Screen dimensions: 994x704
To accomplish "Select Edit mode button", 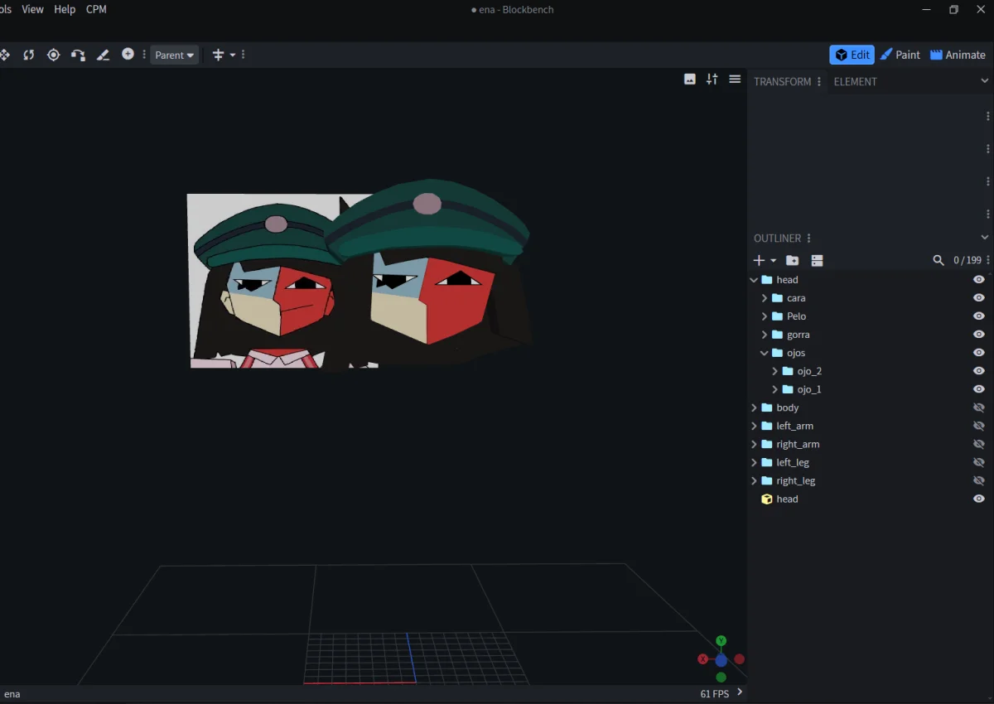I will point(852,55).
